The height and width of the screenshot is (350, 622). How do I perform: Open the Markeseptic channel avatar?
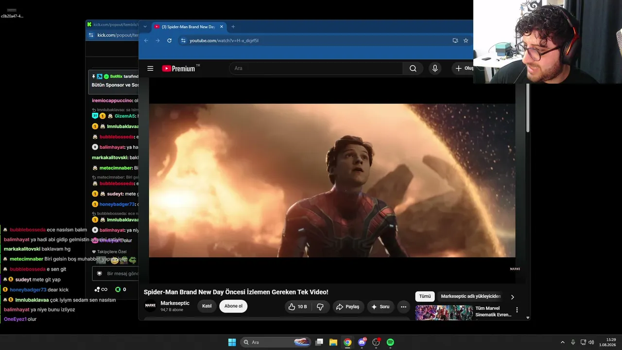click(151, 306)
